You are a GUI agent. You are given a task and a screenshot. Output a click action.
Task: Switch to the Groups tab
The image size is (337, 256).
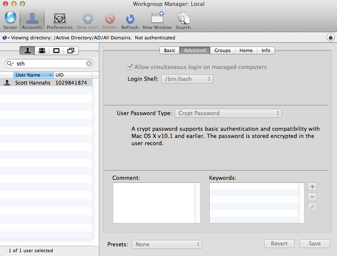point(223,50)
